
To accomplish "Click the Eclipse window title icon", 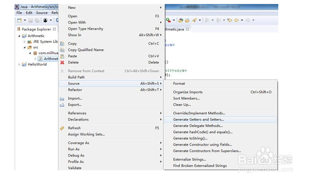I will 17,7.
